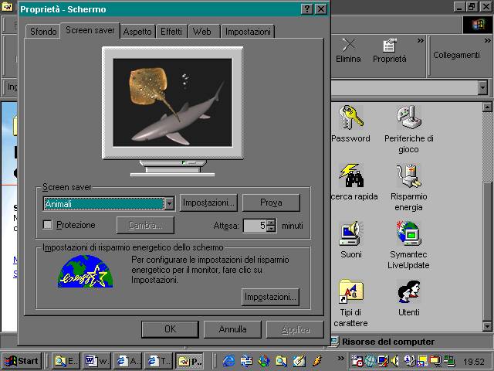Open the Suoni control panel icon
494x371 pixels.
351,235
